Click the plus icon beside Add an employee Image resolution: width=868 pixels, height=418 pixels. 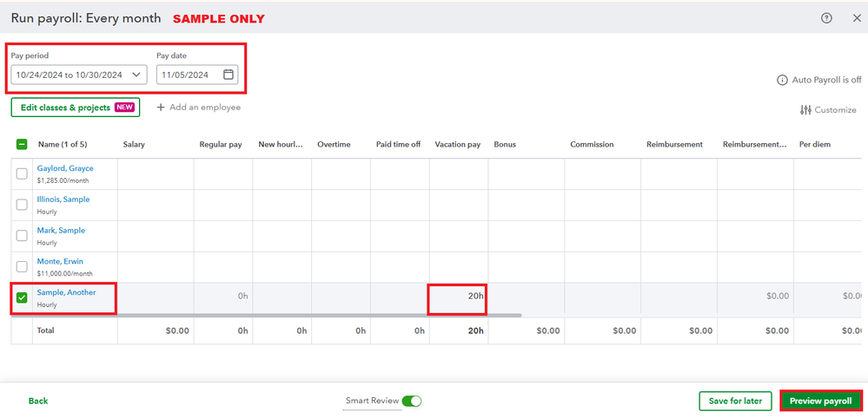coord(161,108)
